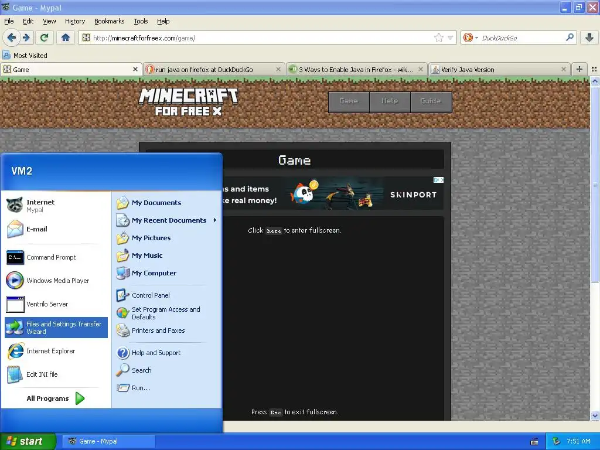Open the Tools menu
This screenshot has height=450, width=600.
click(x=141, y=21)
